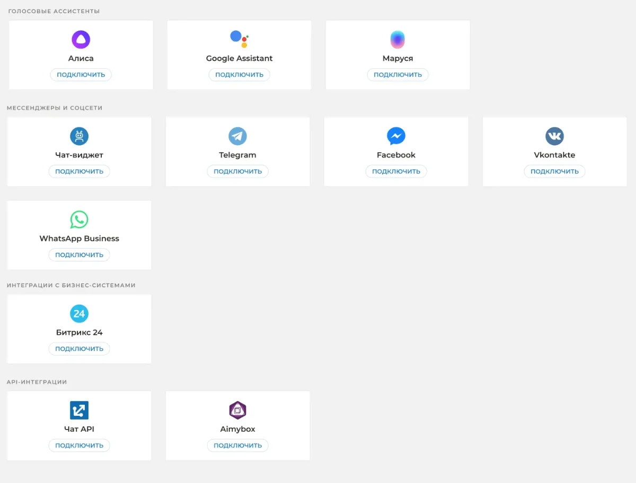The image size is (636, 483).
Task: Select the Битрикс 24 card title
Action: tap(79, 333)
